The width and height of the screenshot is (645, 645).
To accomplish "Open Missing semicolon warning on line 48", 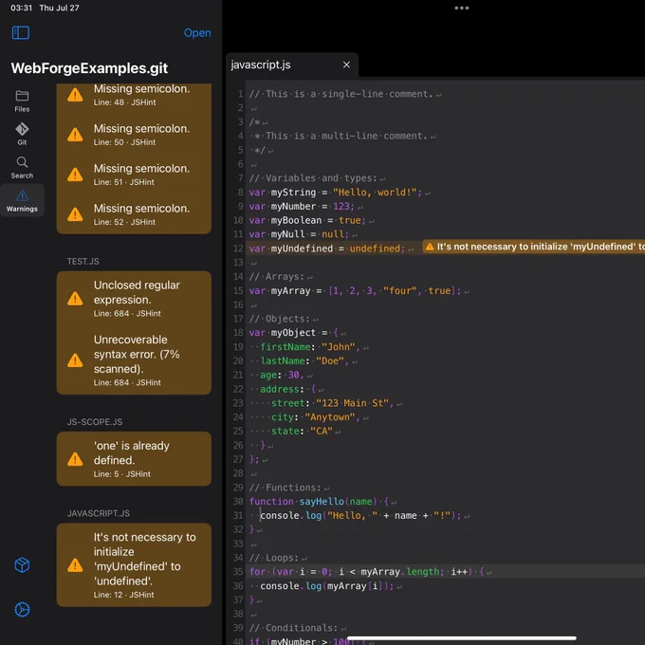I will pyautogui.click(x=134, y=95).
